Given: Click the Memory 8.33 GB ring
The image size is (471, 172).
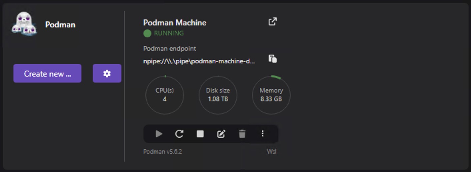Looking at the screenshot, I should coord(271,95).
